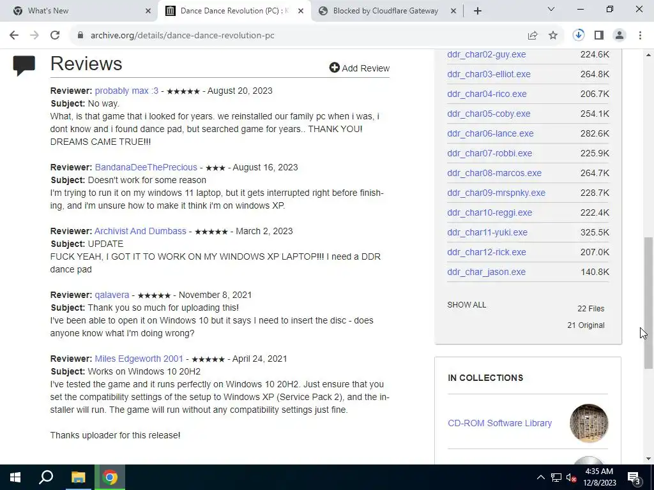Image resolution: width=654 pixels, height=490 pixels.
Task: Open the 21 Original files link
Action: pos(586,325)
